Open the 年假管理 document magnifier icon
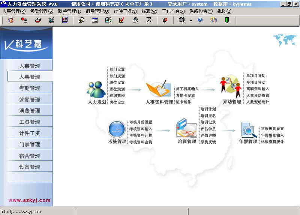The height and width of the screenshot is (215, 300). click(249, 130)
